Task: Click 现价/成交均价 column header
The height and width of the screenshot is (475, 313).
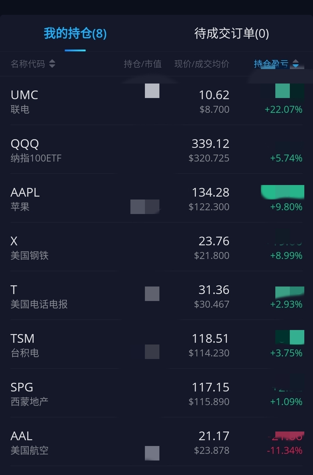Action: 202,64
